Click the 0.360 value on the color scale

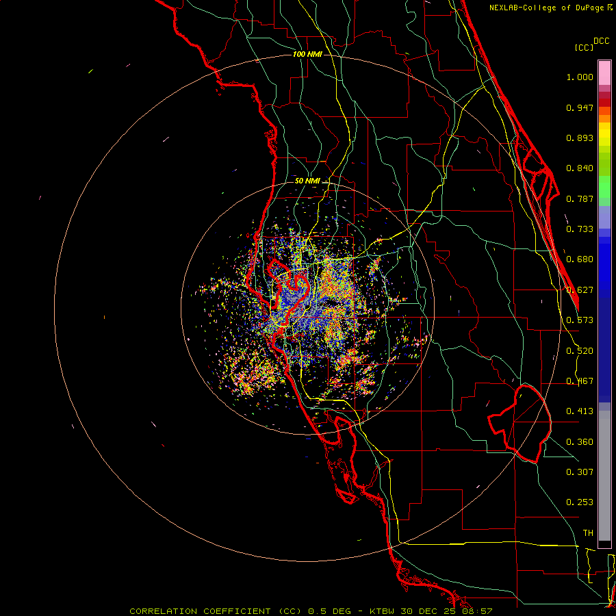pyautogui.click(x=580, y=442)
